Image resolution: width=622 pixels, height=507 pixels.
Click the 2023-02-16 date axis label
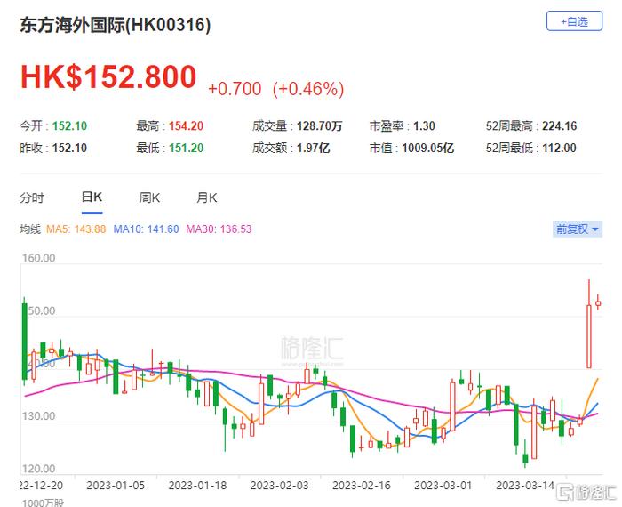pyautogui.click(x=362, y=485)
